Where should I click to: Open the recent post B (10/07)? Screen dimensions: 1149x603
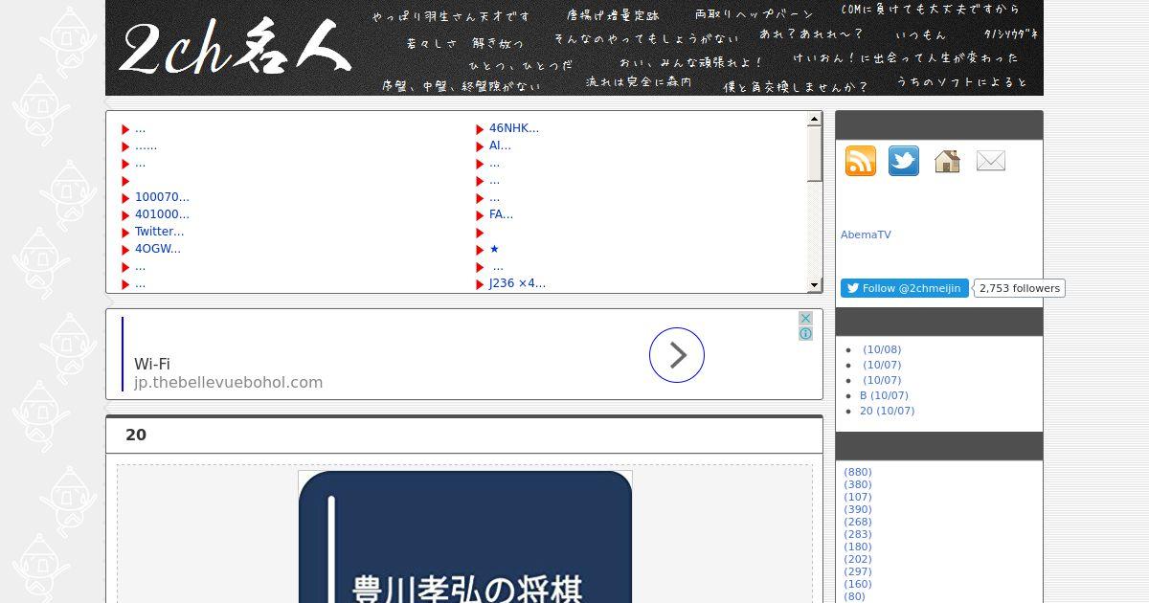[x=884, y=395]
